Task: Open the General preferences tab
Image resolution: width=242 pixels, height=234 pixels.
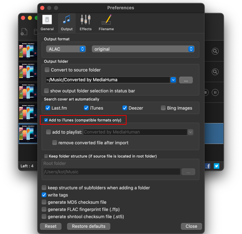Action: [47, 23]
